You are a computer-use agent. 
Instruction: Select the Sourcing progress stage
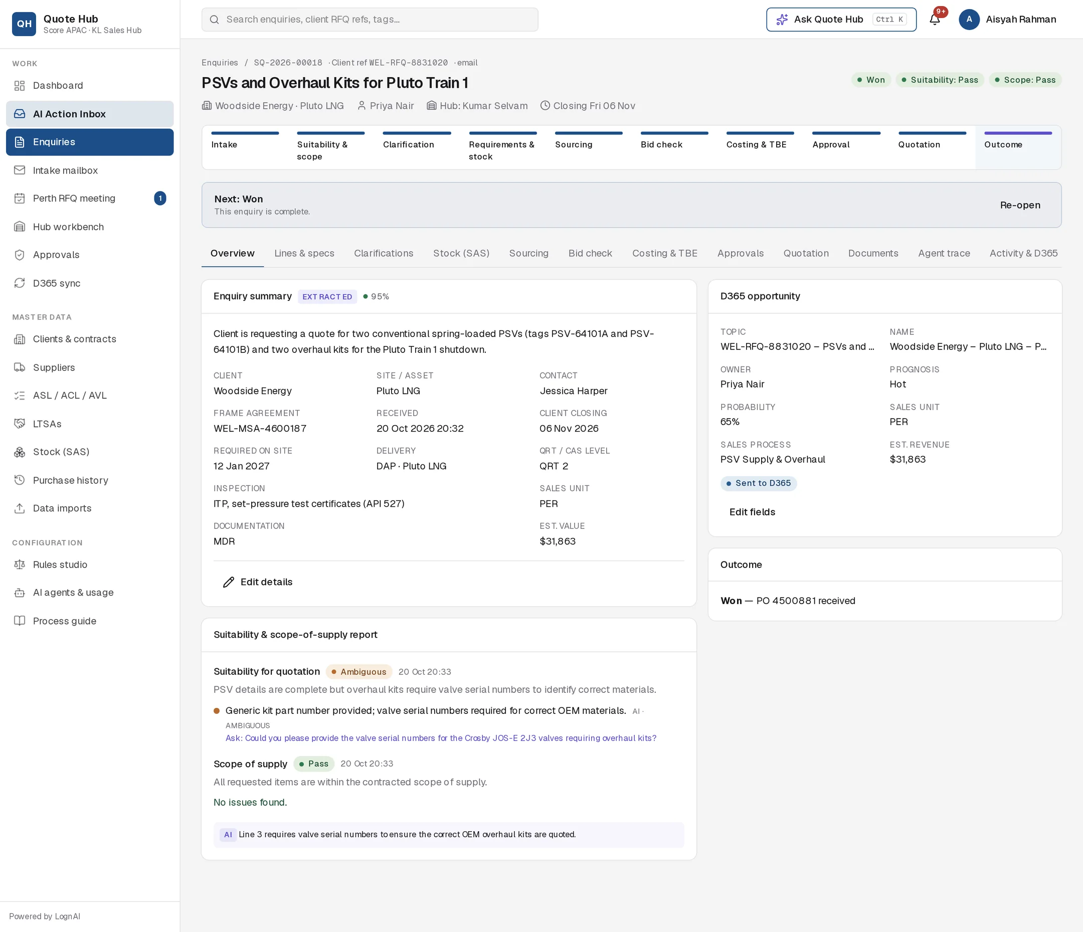pyautogui.click(x=589, y=147)
